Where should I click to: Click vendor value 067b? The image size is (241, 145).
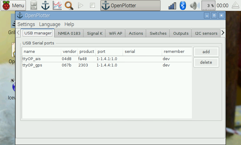(67, 65)
